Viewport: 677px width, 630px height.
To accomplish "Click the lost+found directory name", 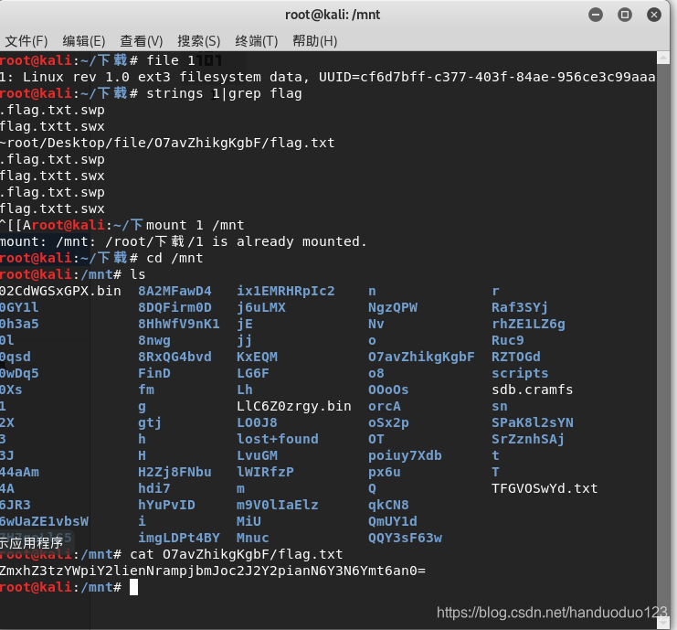I will coord(278,439).
